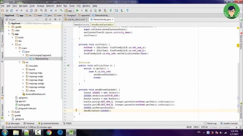
Task: Run the app with green play icon
Action: pos(77,11)
